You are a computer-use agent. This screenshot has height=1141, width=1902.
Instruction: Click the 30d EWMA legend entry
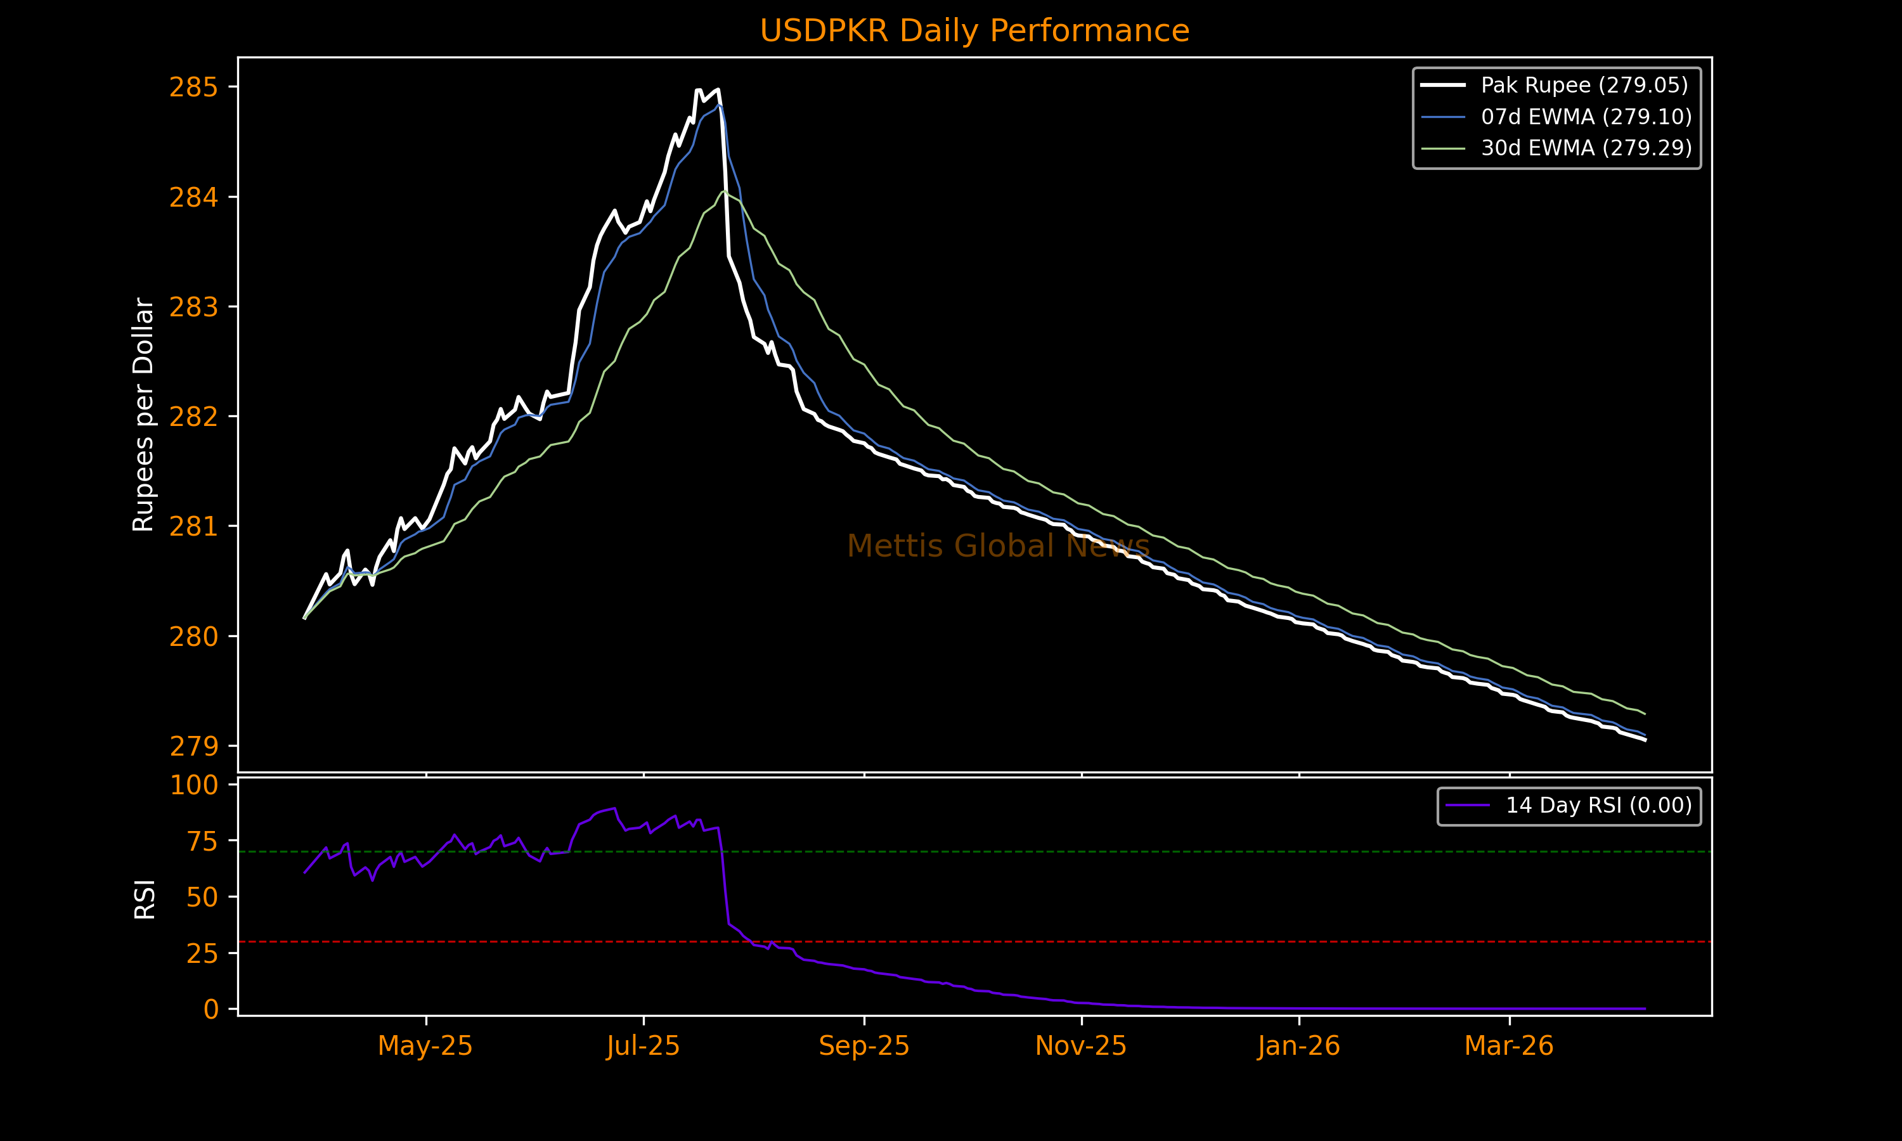pyautogui.click(x=1586, y=148)
